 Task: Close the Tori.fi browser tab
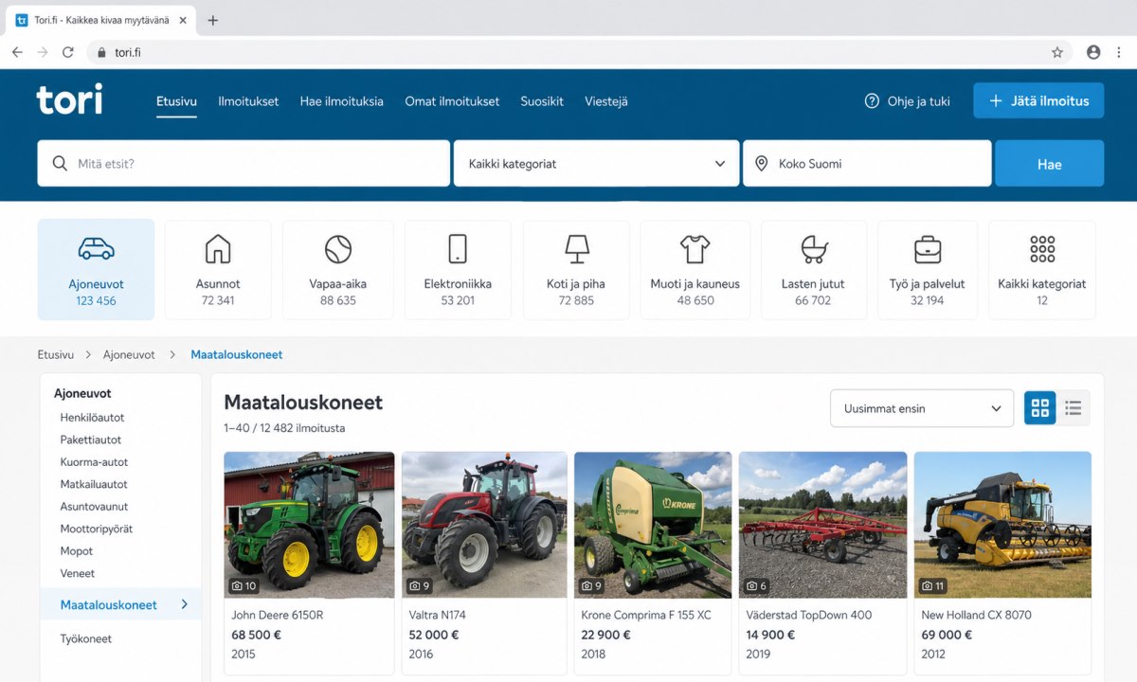click(x=183, y=20)
